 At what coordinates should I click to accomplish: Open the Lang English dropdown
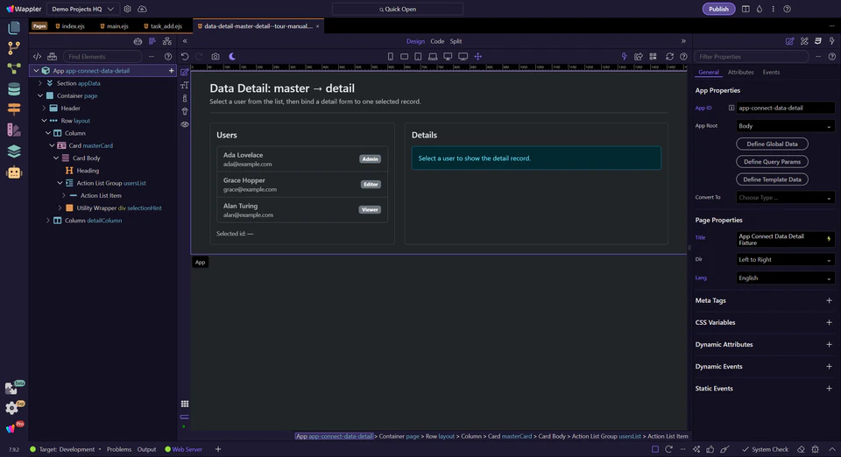pos(785,278)
